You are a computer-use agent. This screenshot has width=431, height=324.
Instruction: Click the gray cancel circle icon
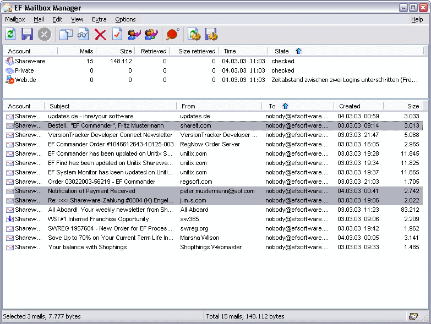pos(44,35)
